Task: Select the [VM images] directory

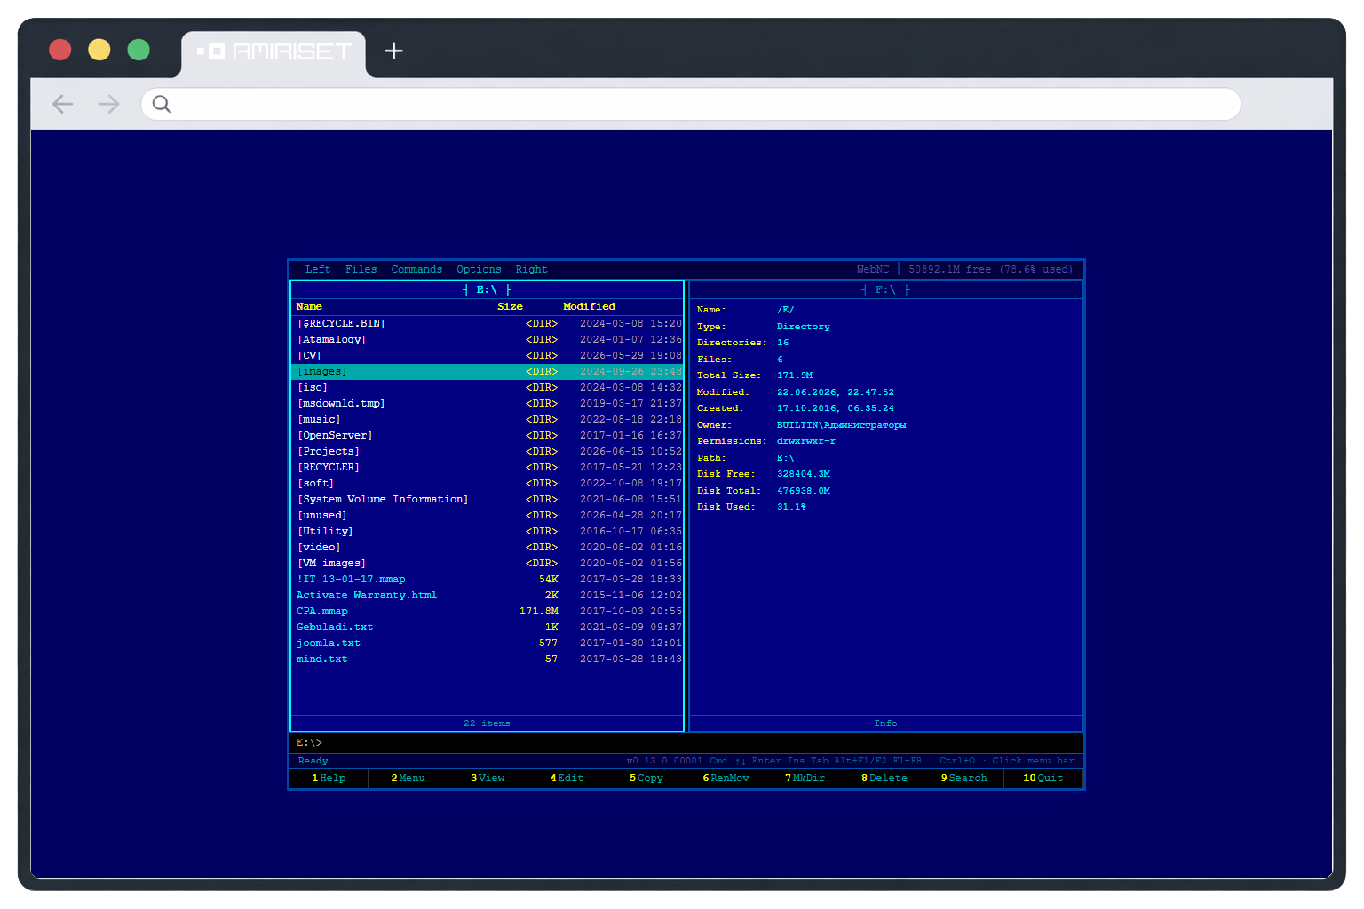Action: [x=488, y=564]
